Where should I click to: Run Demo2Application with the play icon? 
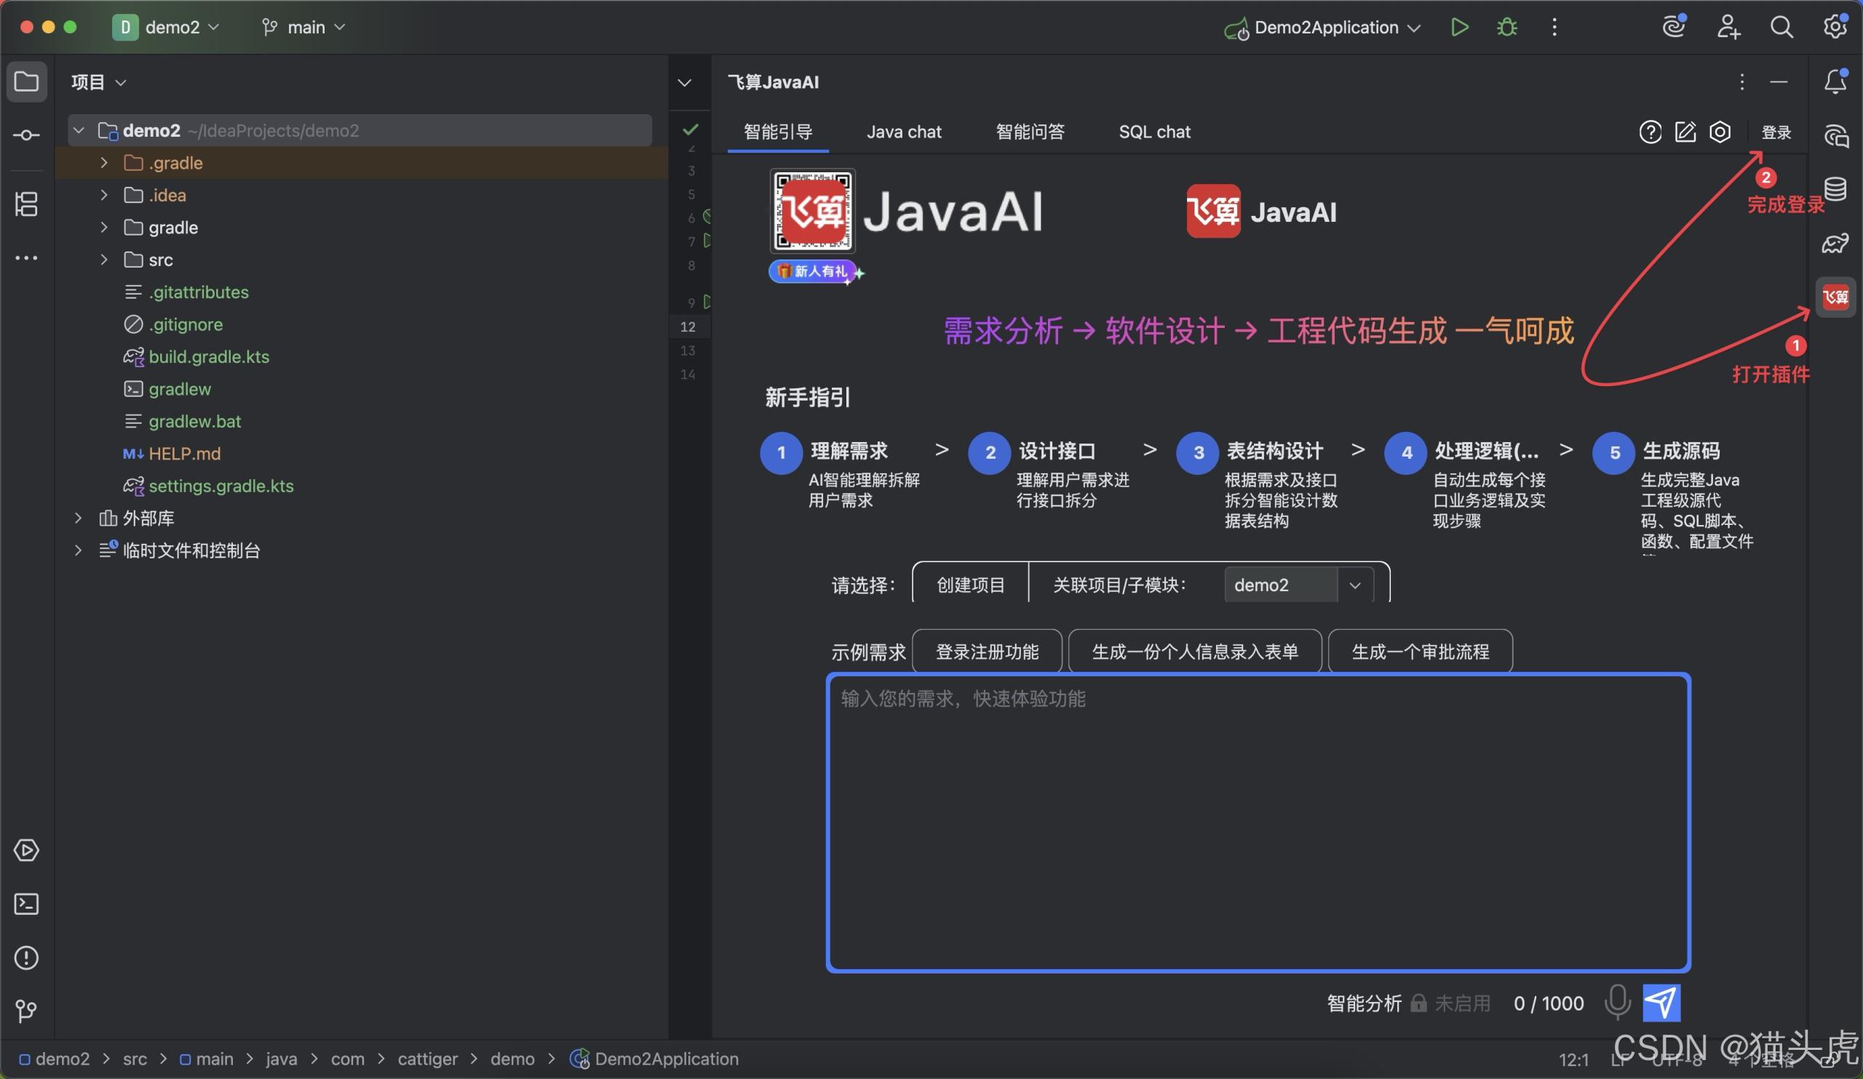pos(1459,28)
